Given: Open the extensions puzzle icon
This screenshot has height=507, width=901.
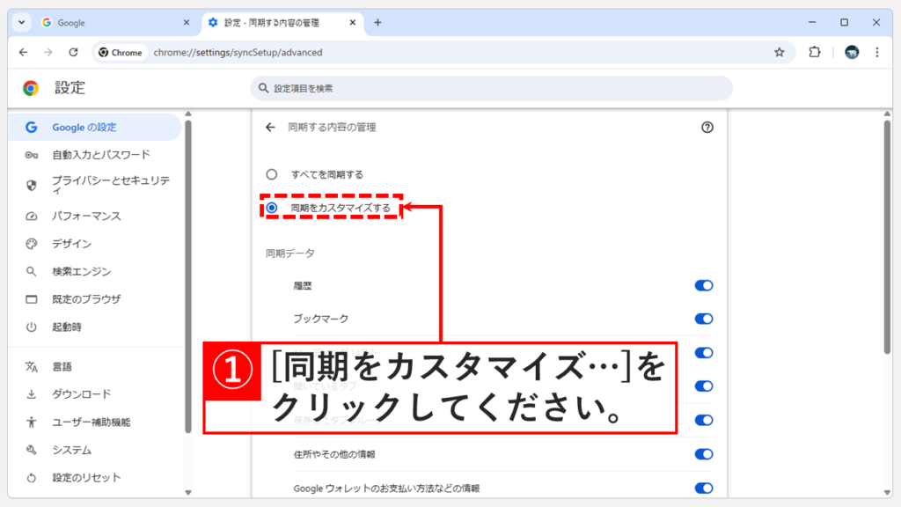Looking at the screenshot, I should click(814, 52).
